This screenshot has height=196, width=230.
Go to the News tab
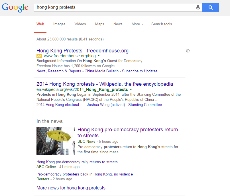click(118, 24)
